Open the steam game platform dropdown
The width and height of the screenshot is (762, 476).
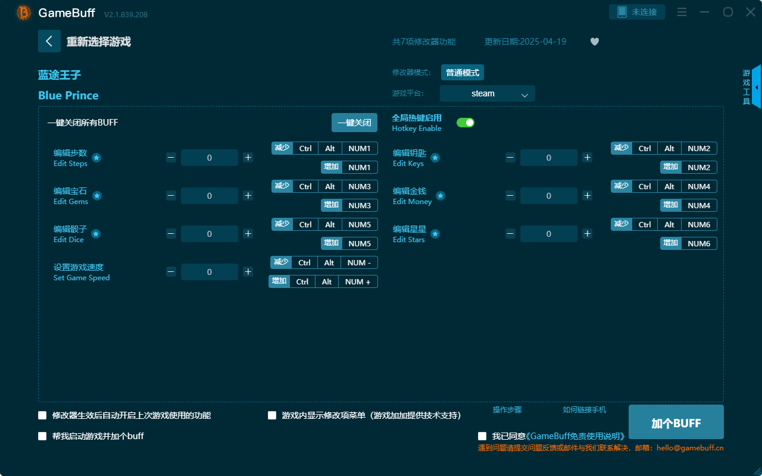click(487, 93)
